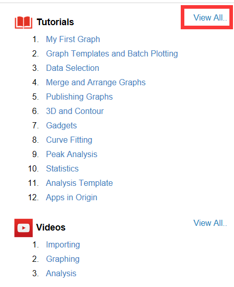Viewport: 234px width, 287px height.
Task: Open Merge and Arrange Graphs tutorial
Action: tap(96, 82)
